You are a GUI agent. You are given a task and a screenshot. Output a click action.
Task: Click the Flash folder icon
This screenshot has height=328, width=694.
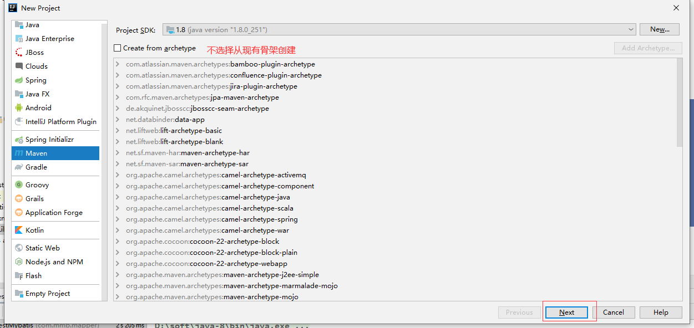coord(19,276)
